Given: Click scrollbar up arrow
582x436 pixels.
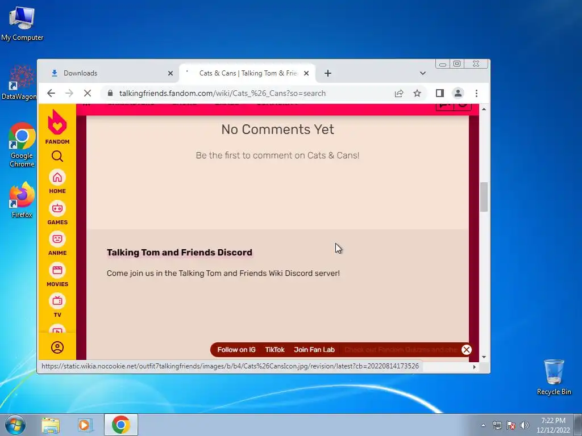Looking at the screenshot, I should point(484,109).
